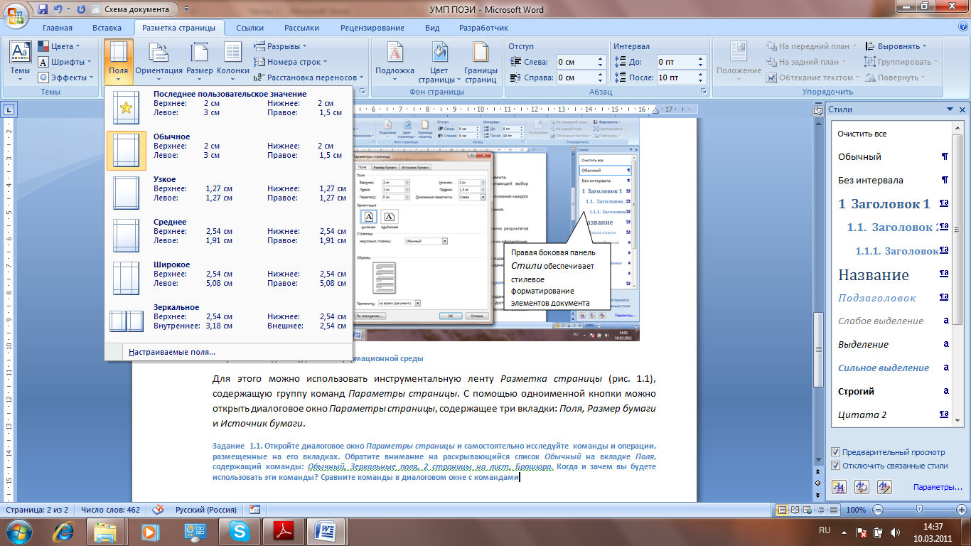
Task: Click the New Style icon button
Action: [x=839, y=487]
